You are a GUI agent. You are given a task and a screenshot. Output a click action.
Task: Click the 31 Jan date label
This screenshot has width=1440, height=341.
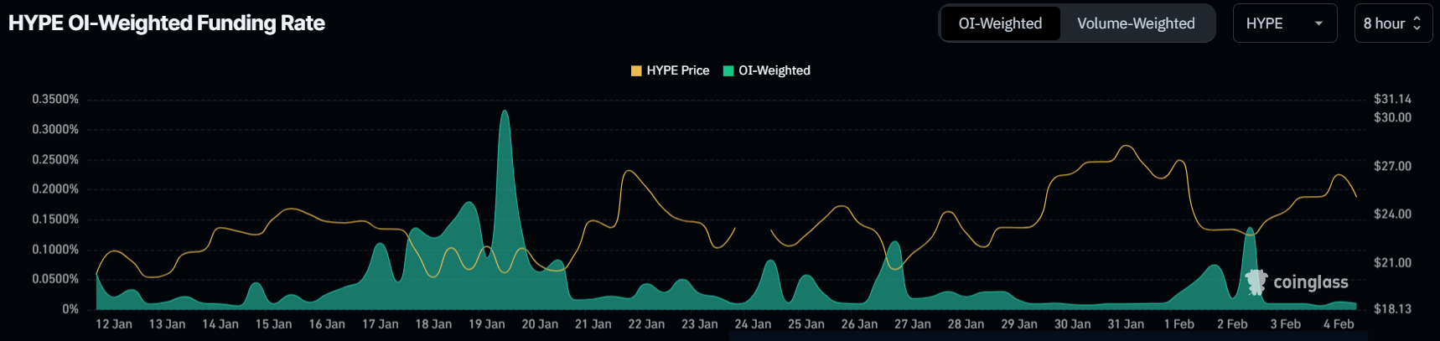pyautogui.click(x=1126, y=324)
